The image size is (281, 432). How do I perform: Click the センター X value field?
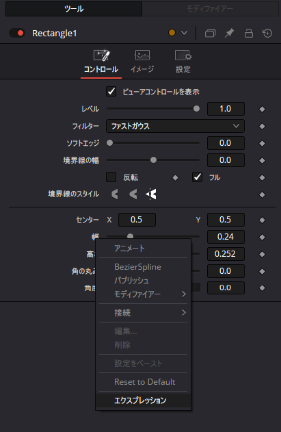click(137, 220)
